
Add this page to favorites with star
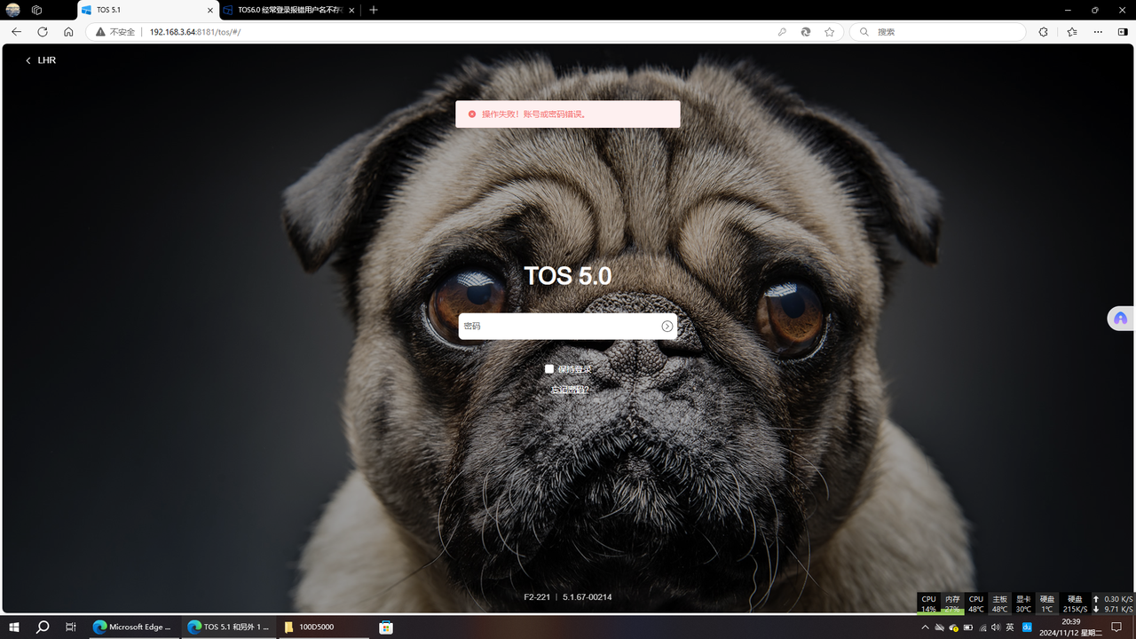[x=830, y=32]
